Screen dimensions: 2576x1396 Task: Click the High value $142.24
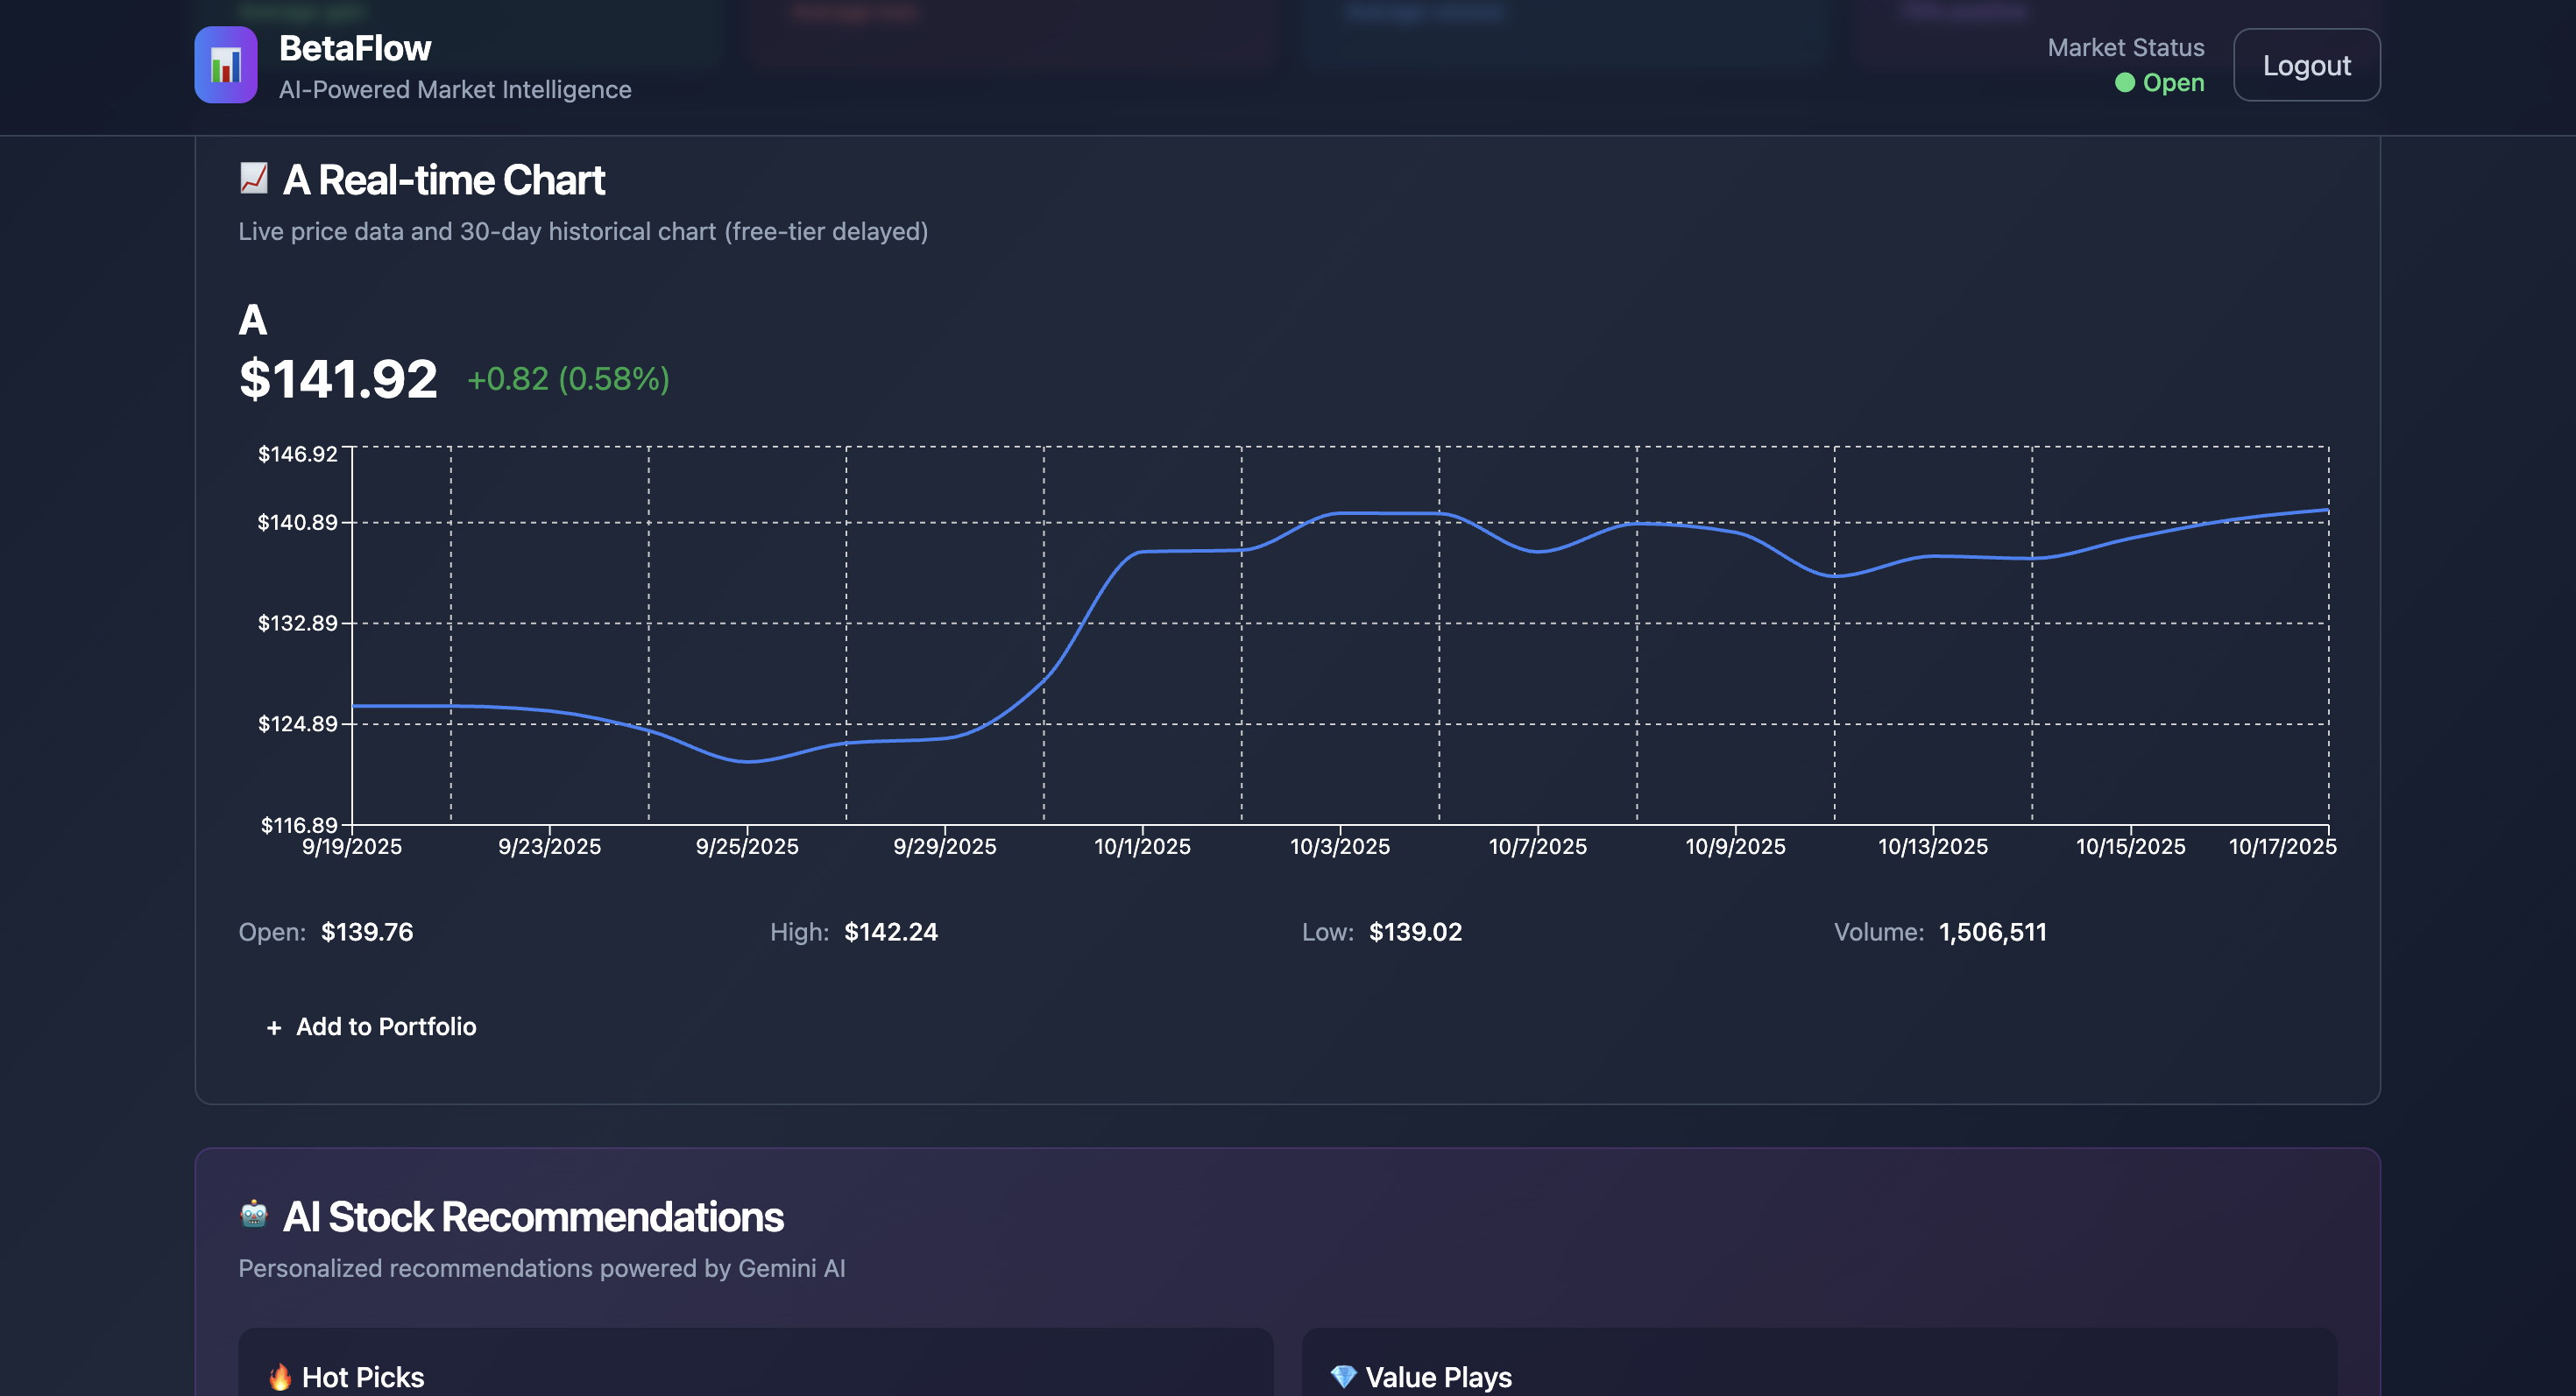[890, 931]
